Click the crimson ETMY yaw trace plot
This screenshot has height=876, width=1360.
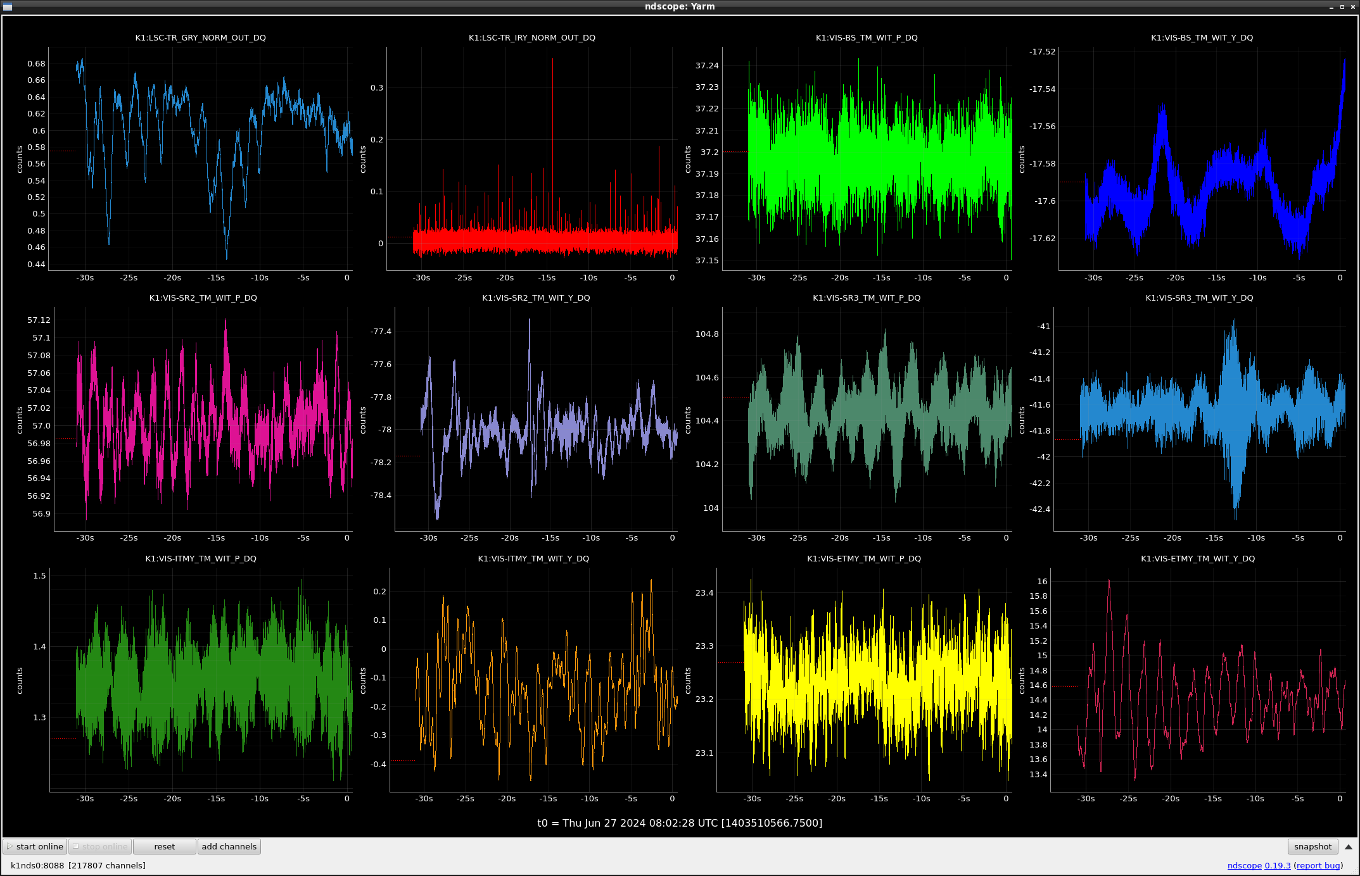pyautogui.click(x=1198, y=679)
